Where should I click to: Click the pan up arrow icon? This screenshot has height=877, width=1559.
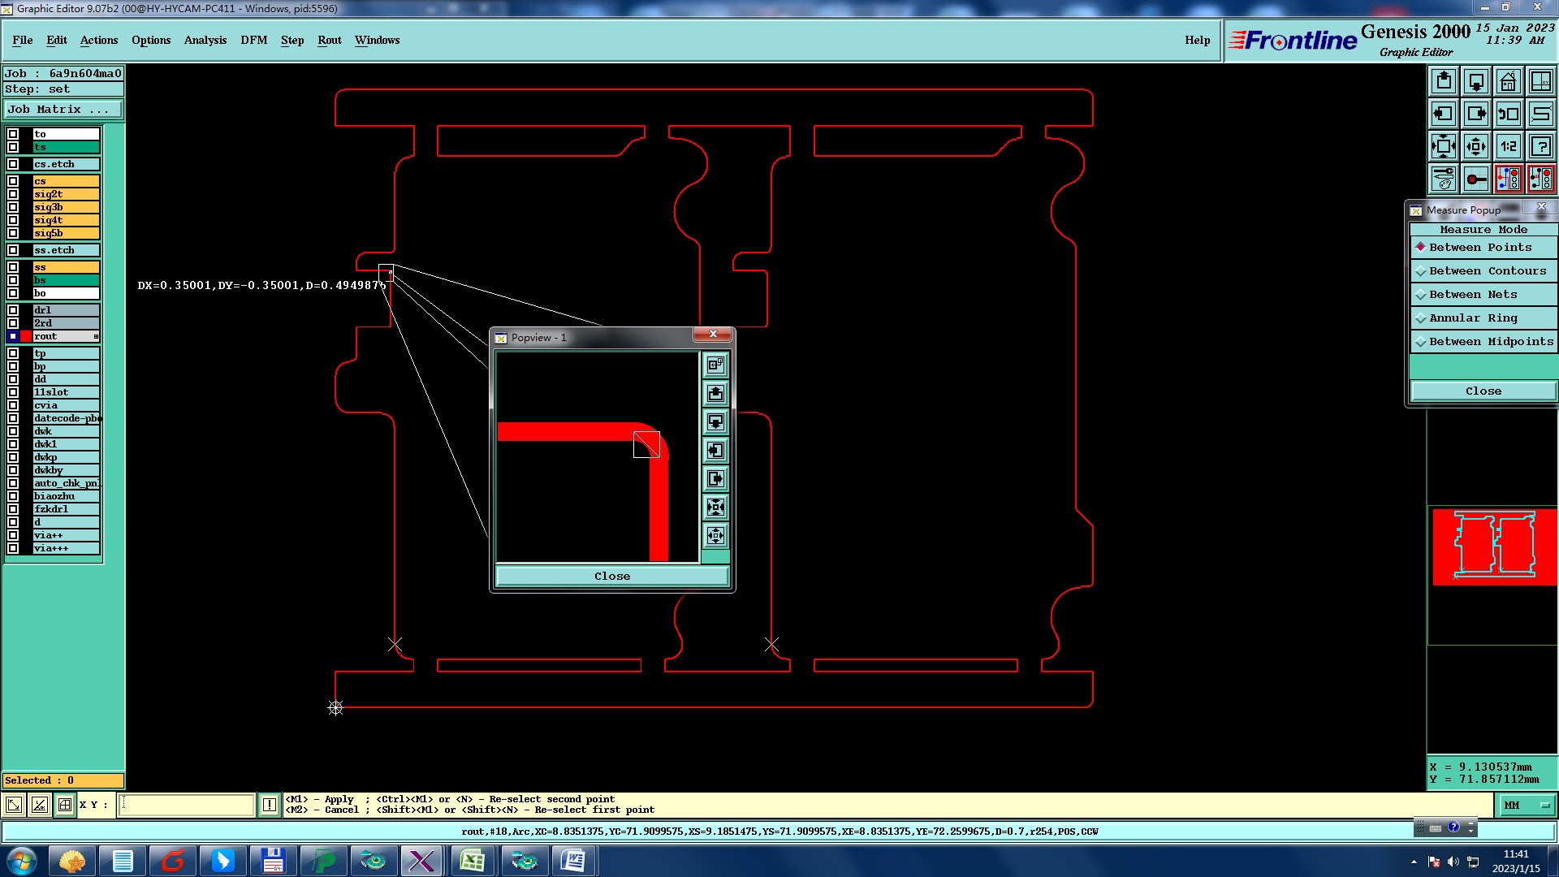(x=1444, y=81)
